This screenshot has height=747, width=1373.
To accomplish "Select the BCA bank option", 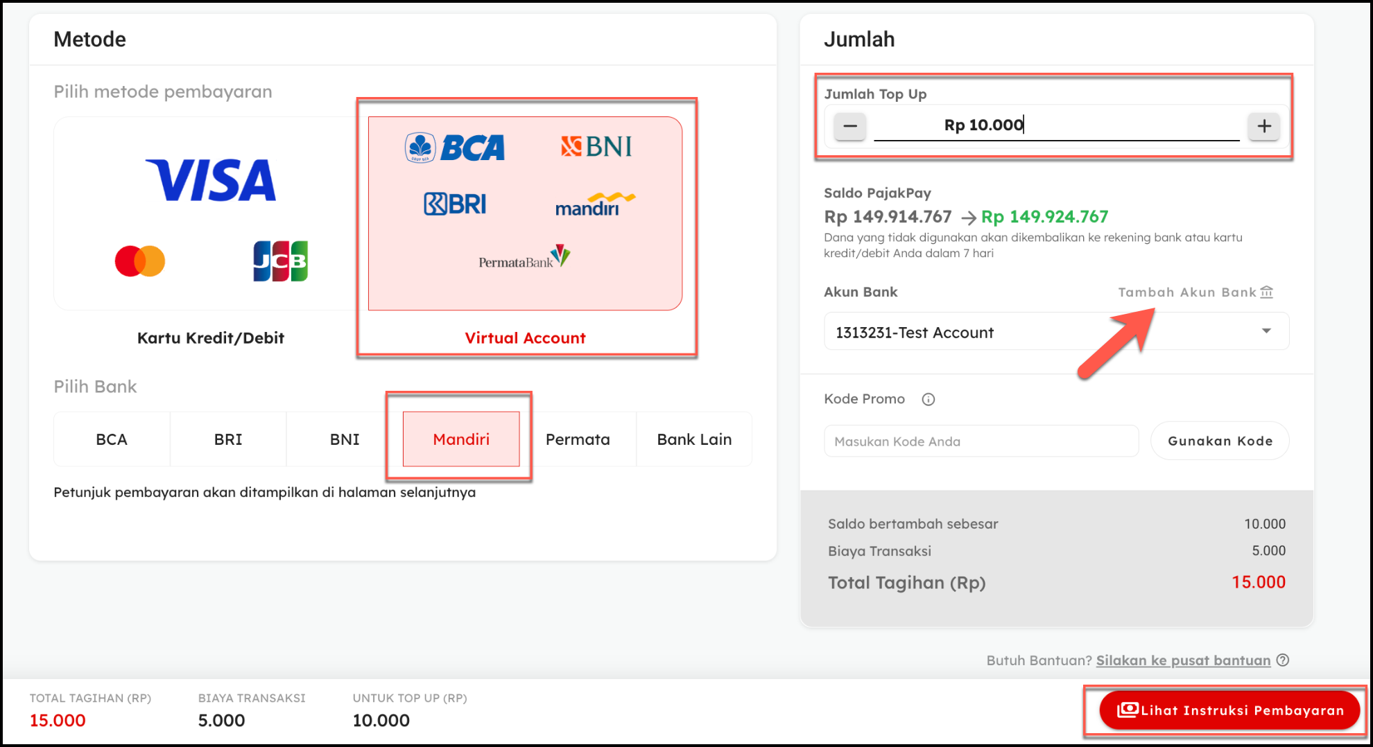I will [112, 439].
